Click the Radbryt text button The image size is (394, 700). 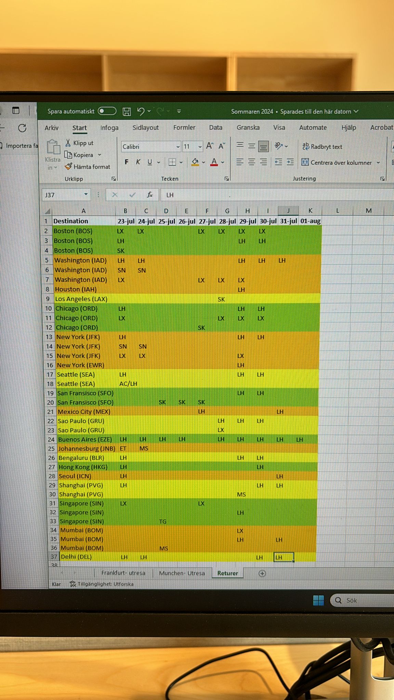pos(322,147)
